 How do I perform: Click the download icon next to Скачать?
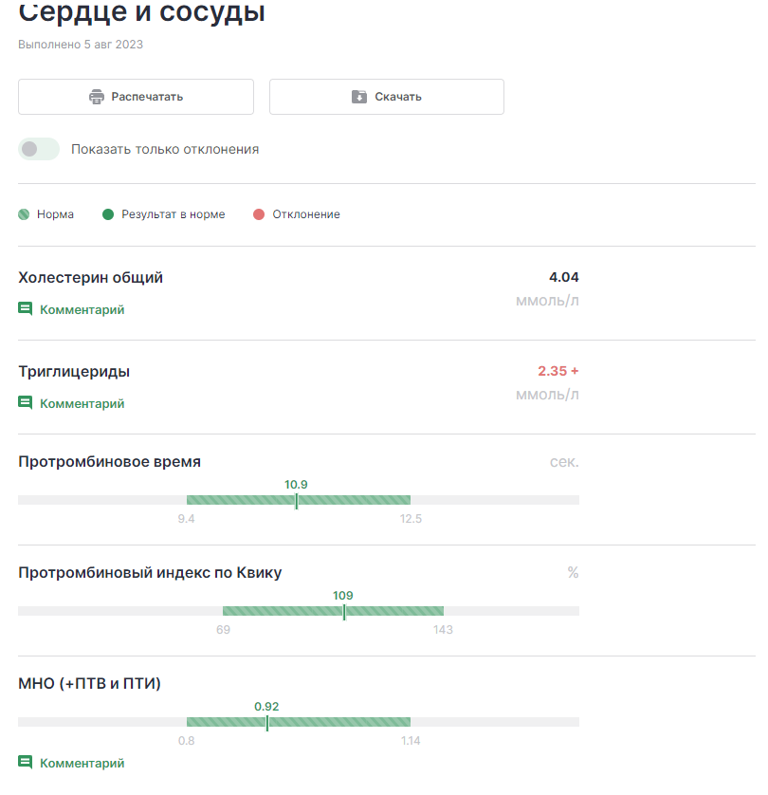359,97
